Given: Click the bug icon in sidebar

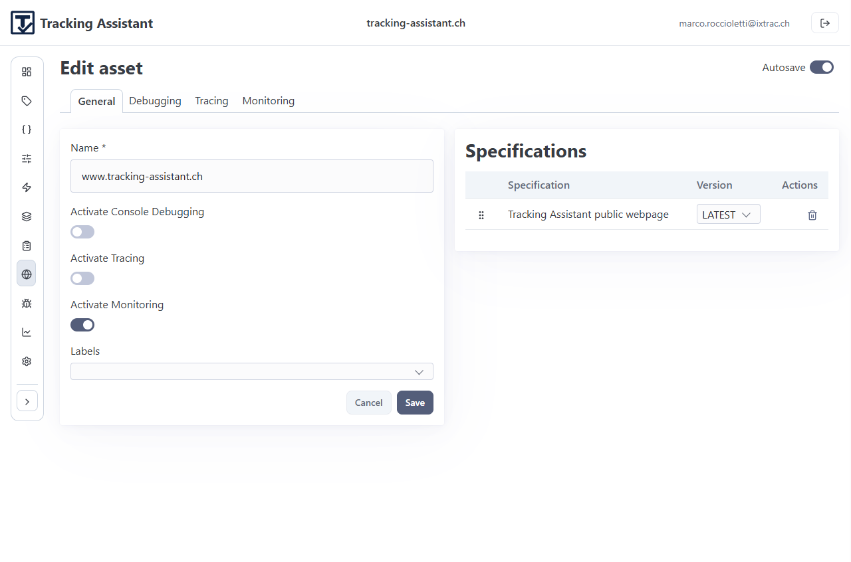Looking at the screenshot, I should 27,304.
